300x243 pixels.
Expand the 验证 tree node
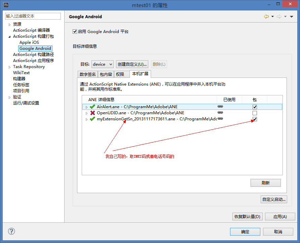tap(9, 97)
